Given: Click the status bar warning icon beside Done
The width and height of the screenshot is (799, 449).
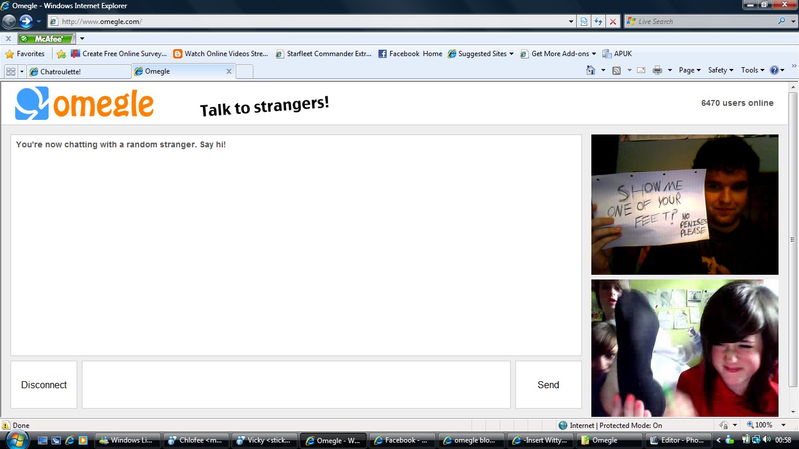Looking at the screenshot, I should (6, 426).
